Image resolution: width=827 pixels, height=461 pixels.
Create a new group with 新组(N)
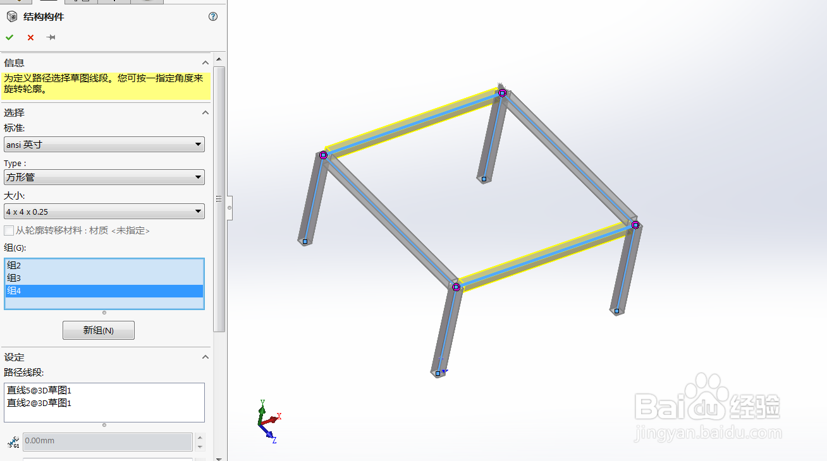pos(99,330)
